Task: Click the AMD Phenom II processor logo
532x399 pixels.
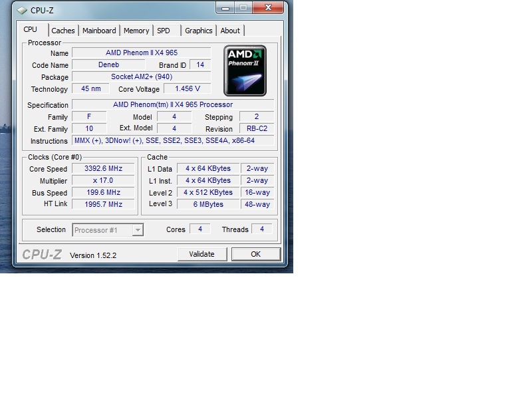Action: [x=245, y=71]
